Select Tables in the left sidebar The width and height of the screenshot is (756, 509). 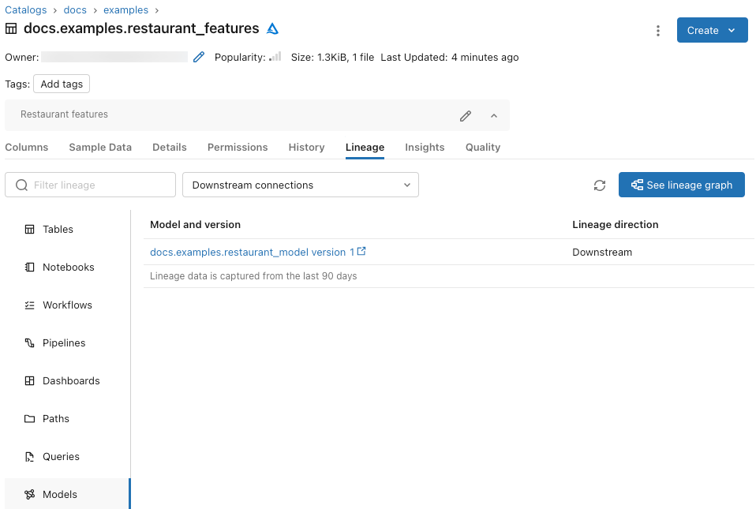click(57, 229)
